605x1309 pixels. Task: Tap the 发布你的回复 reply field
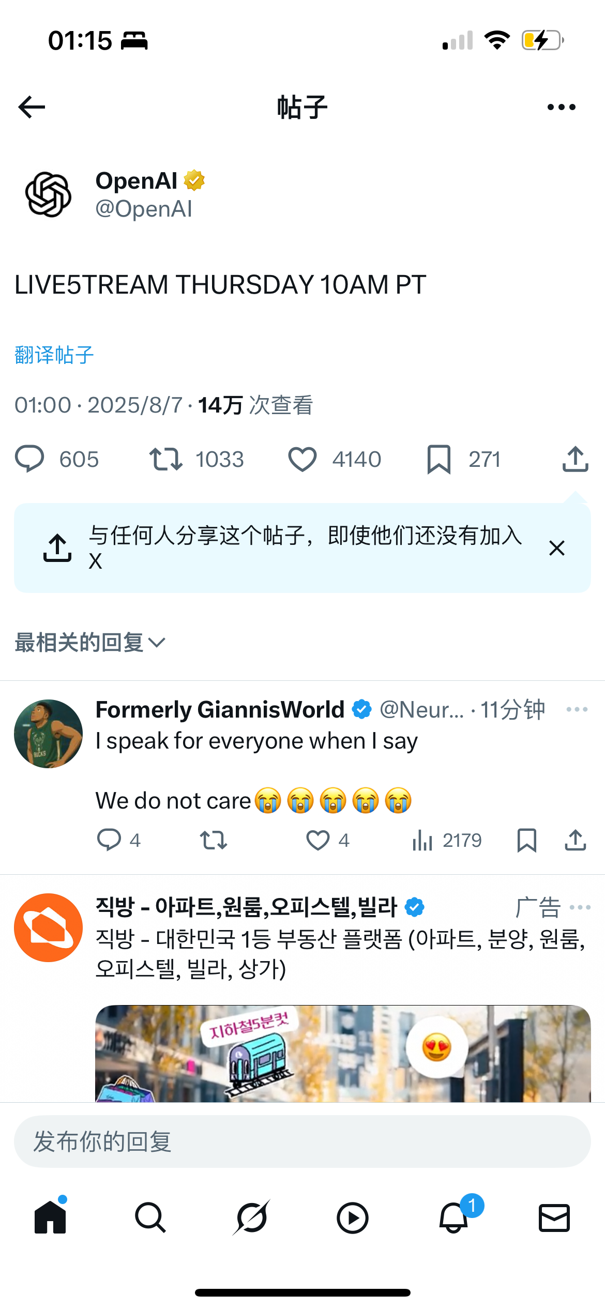click(x=303, y=1141)
